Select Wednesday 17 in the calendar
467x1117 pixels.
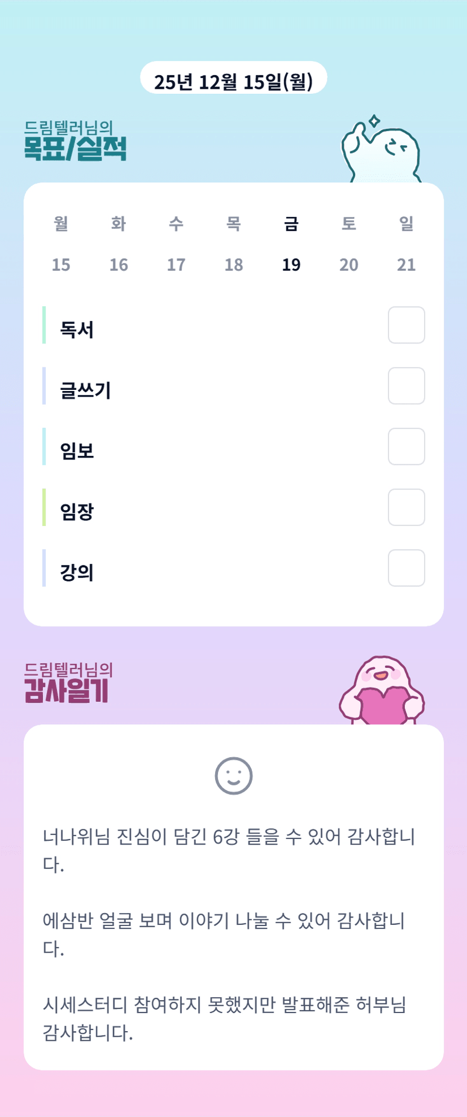click(176, 264)
